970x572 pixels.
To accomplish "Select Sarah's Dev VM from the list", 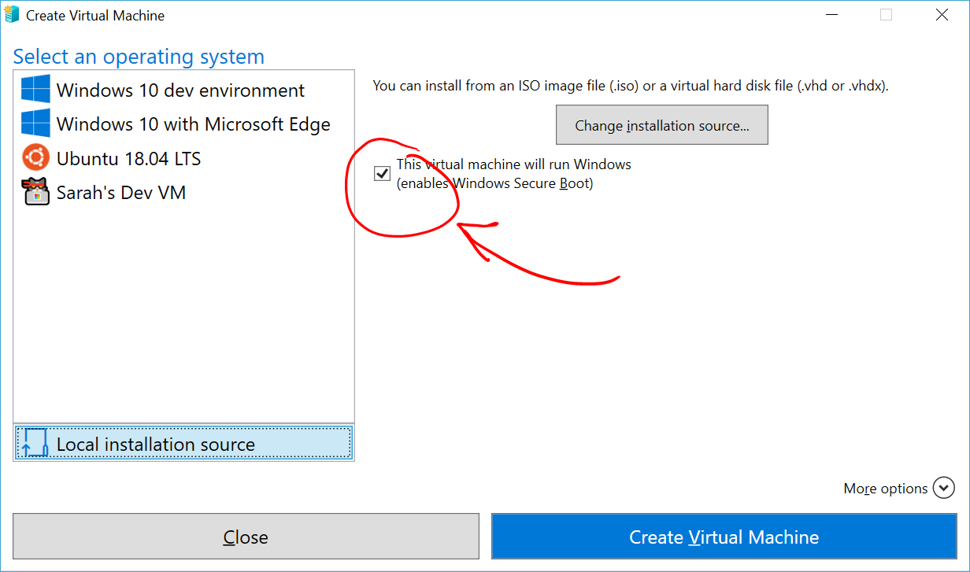I will 120,191.
